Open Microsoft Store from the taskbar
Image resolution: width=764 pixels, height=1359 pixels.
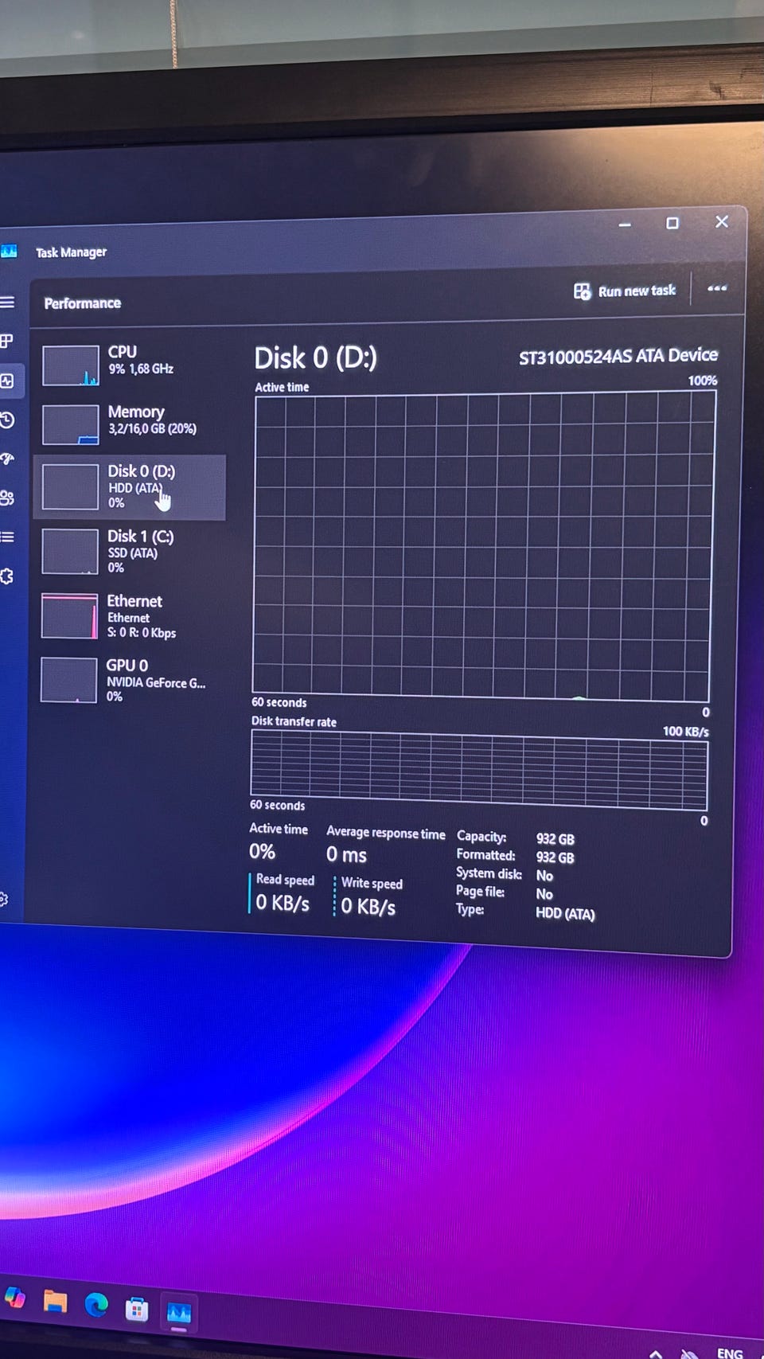click(x=137, y=1309)
